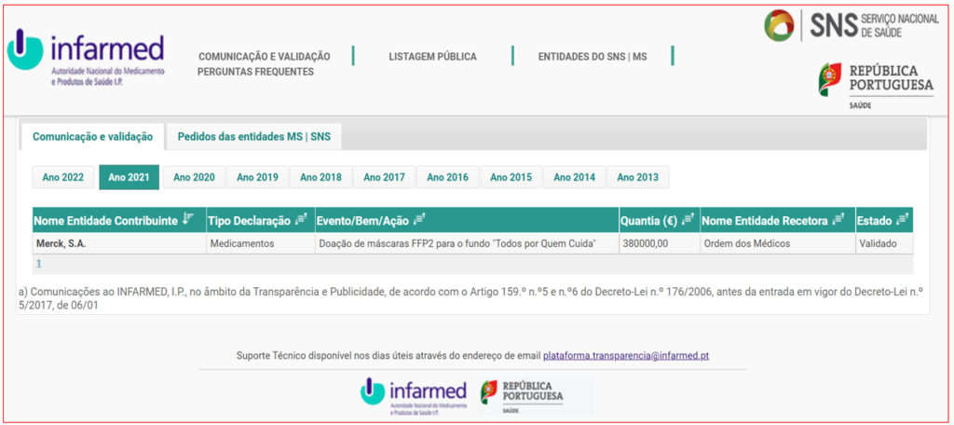Click the SNS Serviço Nacional de Saúde logo
This screenshot has width=954, height=425.
tap(851, 25)
